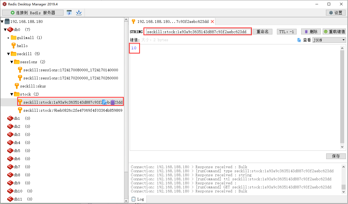Click the log panel vertical scrollbar

pyautogui.click(x=343, y=179)
